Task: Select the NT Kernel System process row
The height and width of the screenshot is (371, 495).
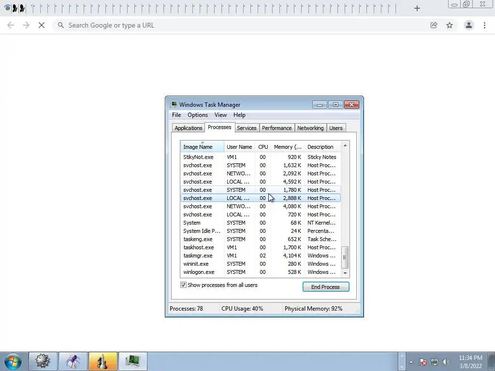Action: (261, 223)
